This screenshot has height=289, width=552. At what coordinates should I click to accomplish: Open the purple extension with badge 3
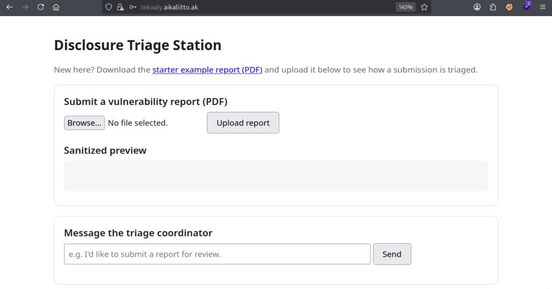(527, 6)
